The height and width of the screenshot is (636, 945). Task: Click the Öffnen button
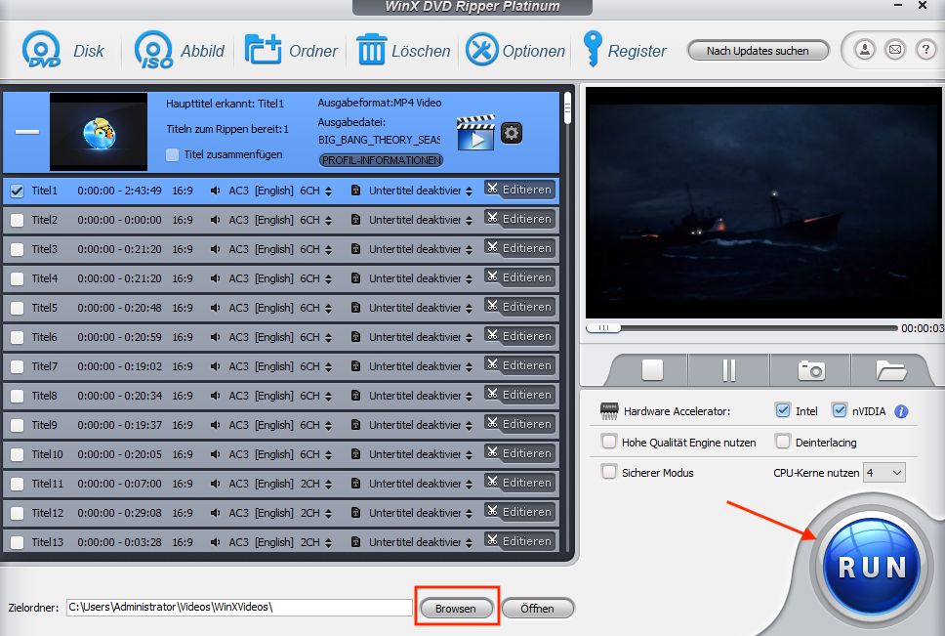coord(537,609)
